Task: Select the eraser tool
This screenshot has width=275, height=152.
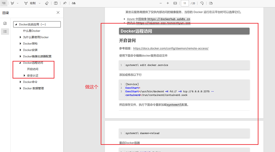Action: (x=47, y=3)
